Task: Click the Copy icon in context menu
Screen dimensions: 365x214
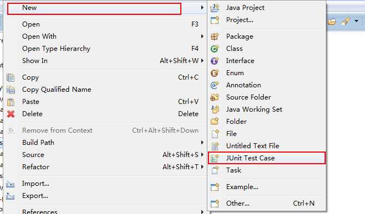Action: [x=11, y=77]
